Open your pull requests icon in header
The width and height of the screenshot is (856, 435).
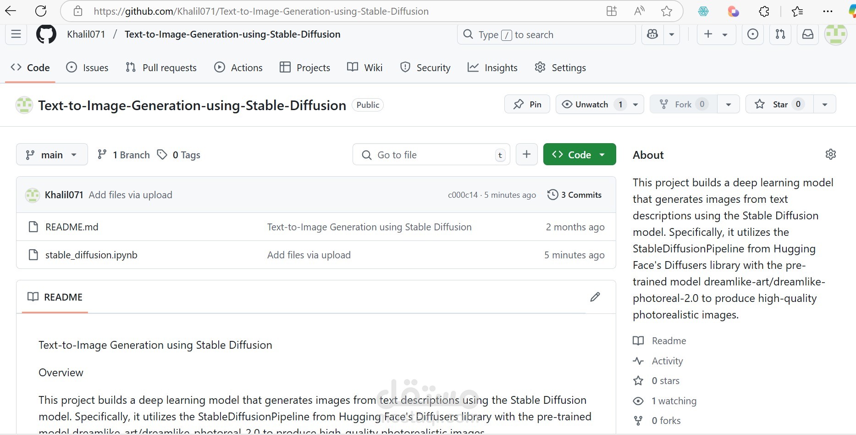[x=780, y=34]
